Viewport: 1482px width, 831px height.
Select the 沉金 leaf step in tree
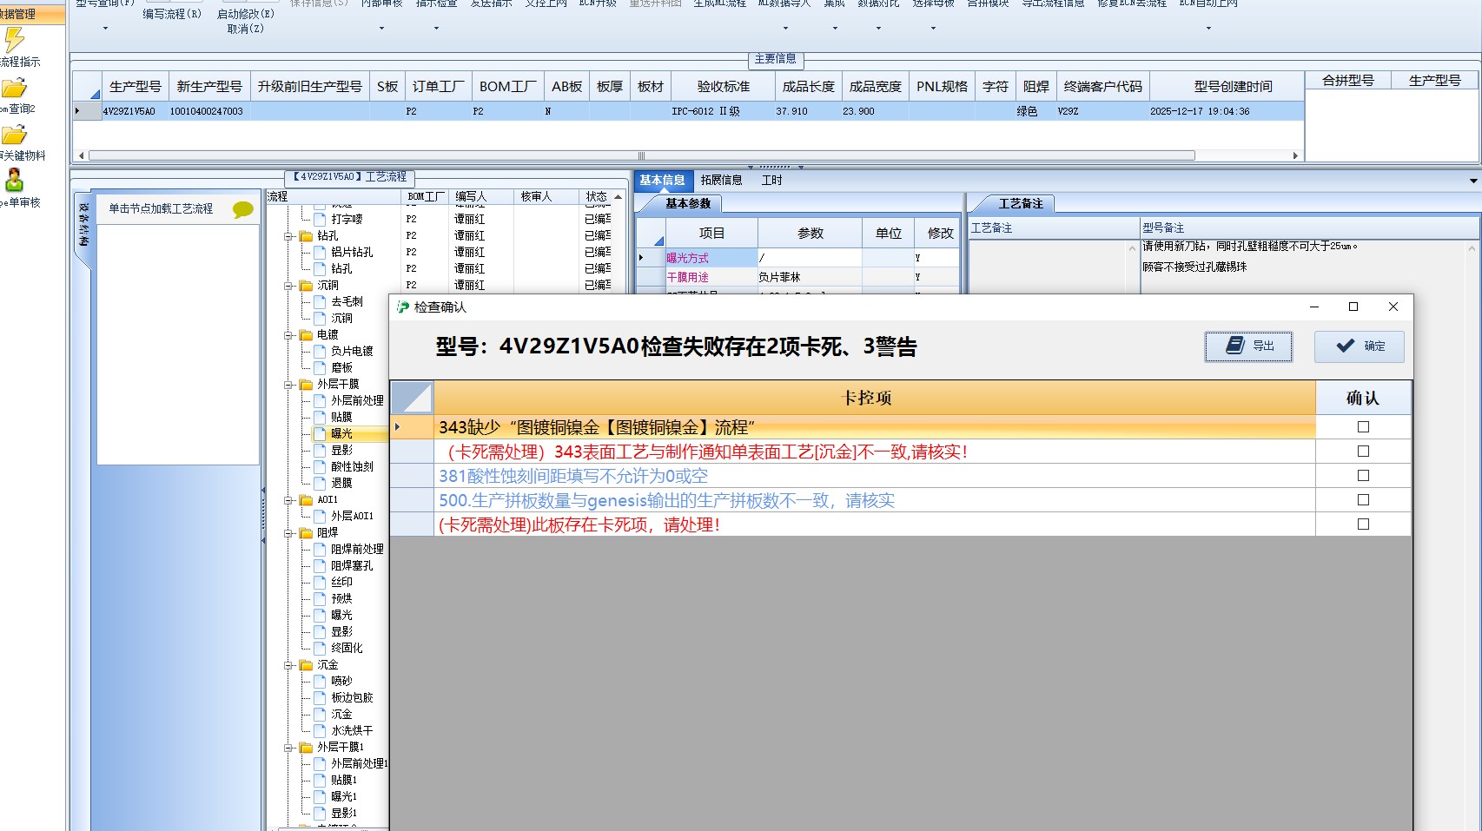pyautogui.click(x=341, y=715)
